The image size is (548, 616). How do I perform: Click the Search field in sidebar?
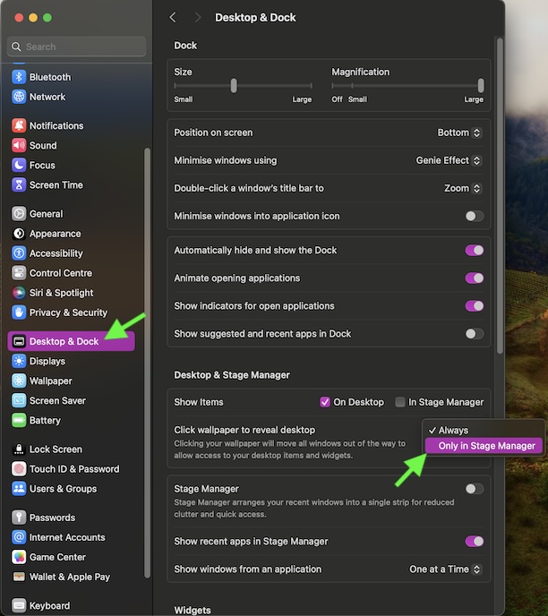(x=76, y=47)
